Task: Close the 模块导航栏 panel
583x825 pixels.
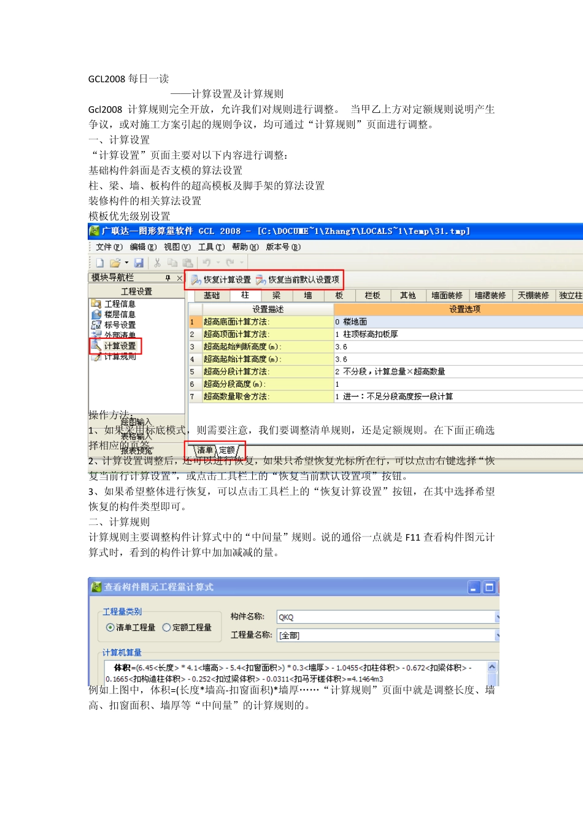Action: [179, 278]
